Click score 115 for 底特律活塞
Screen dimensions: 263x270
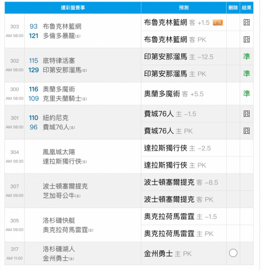pyautogui.click(x=34, y=60)
